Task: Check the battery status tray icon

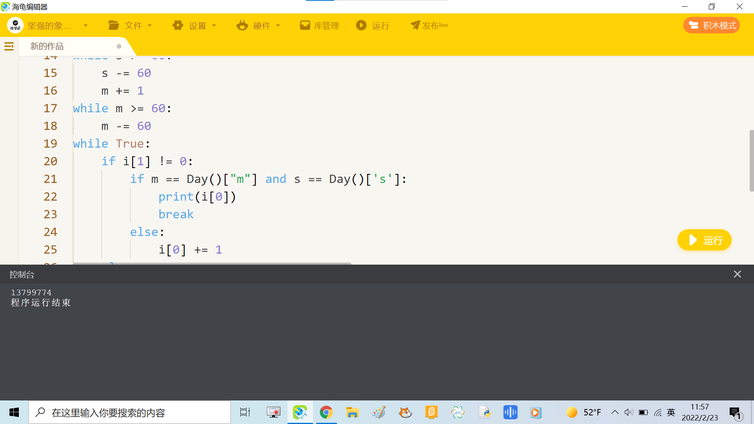Action: 643,412
